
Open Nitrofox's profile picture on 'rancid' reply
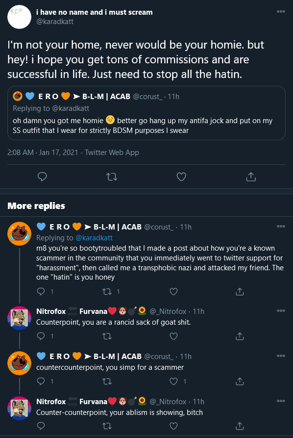[19, 318]
